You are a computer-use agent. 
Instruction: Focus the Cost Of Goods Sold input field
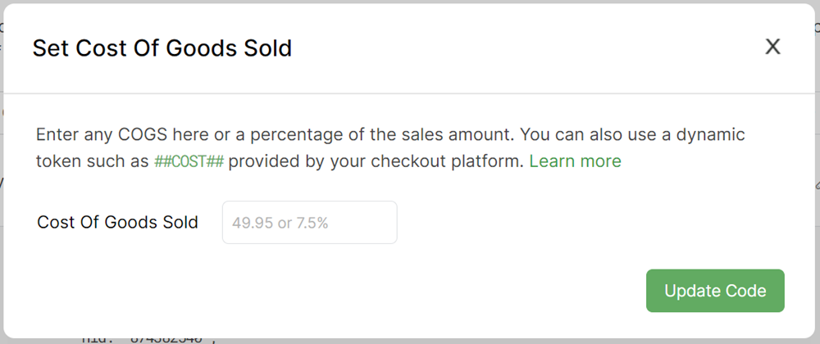309,223
